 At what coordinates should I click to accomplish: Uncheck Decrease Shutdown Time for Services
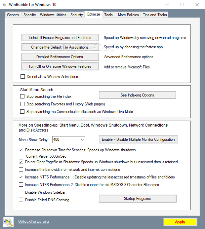click(x=21, y=150)
